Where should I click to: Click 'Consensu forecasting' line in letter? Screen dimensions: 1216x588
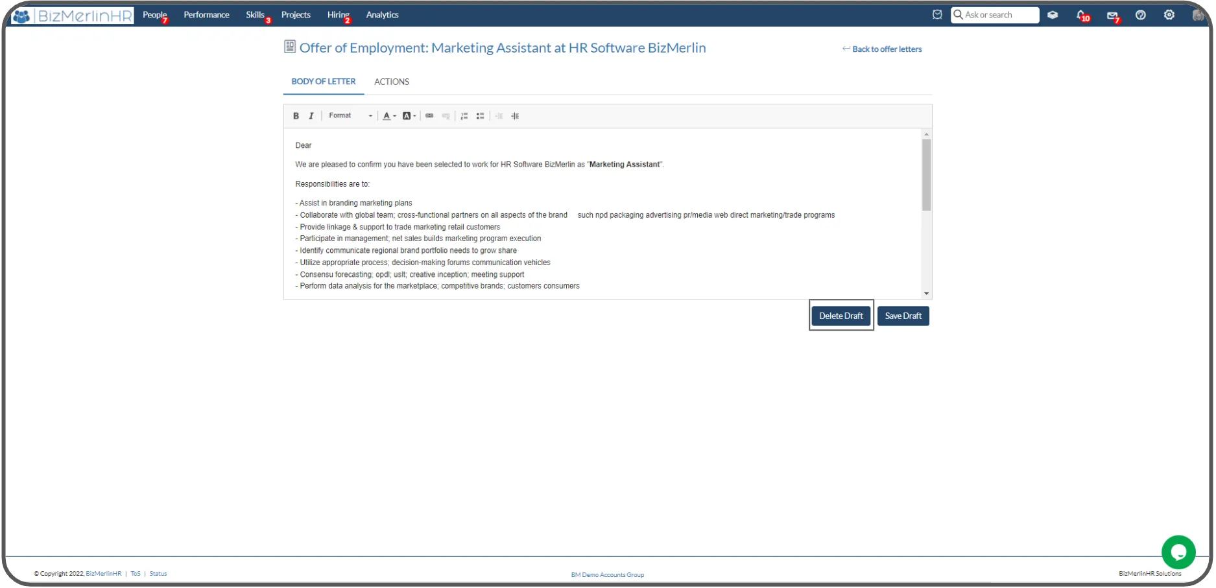coord(410,275)
